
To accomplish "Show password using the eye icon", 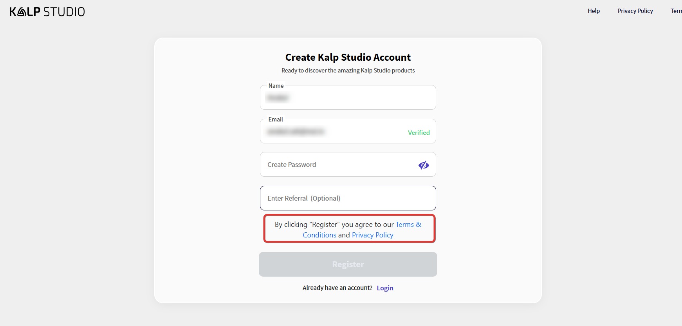I will (424, 165).
